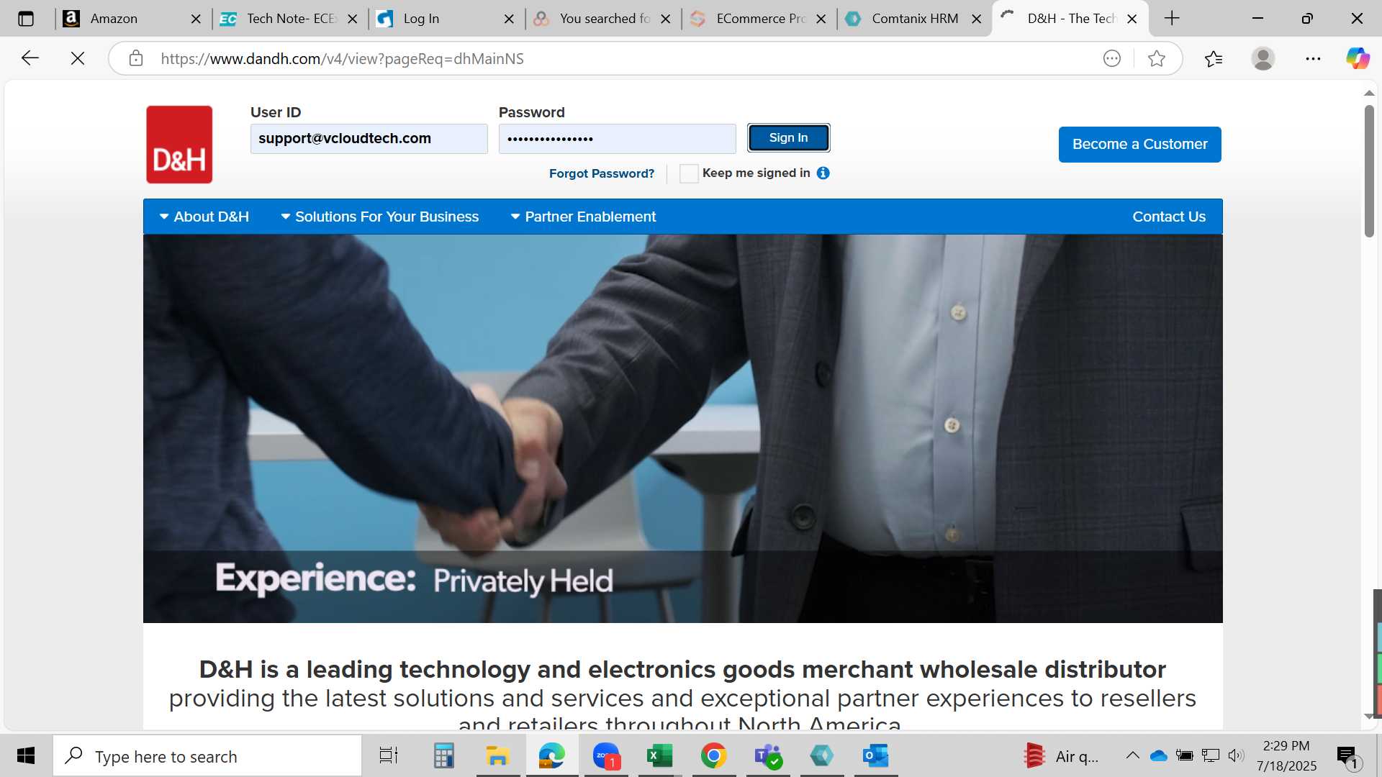Open the volume speaker tray icon
The image size is (1382, 777).
1236,755
